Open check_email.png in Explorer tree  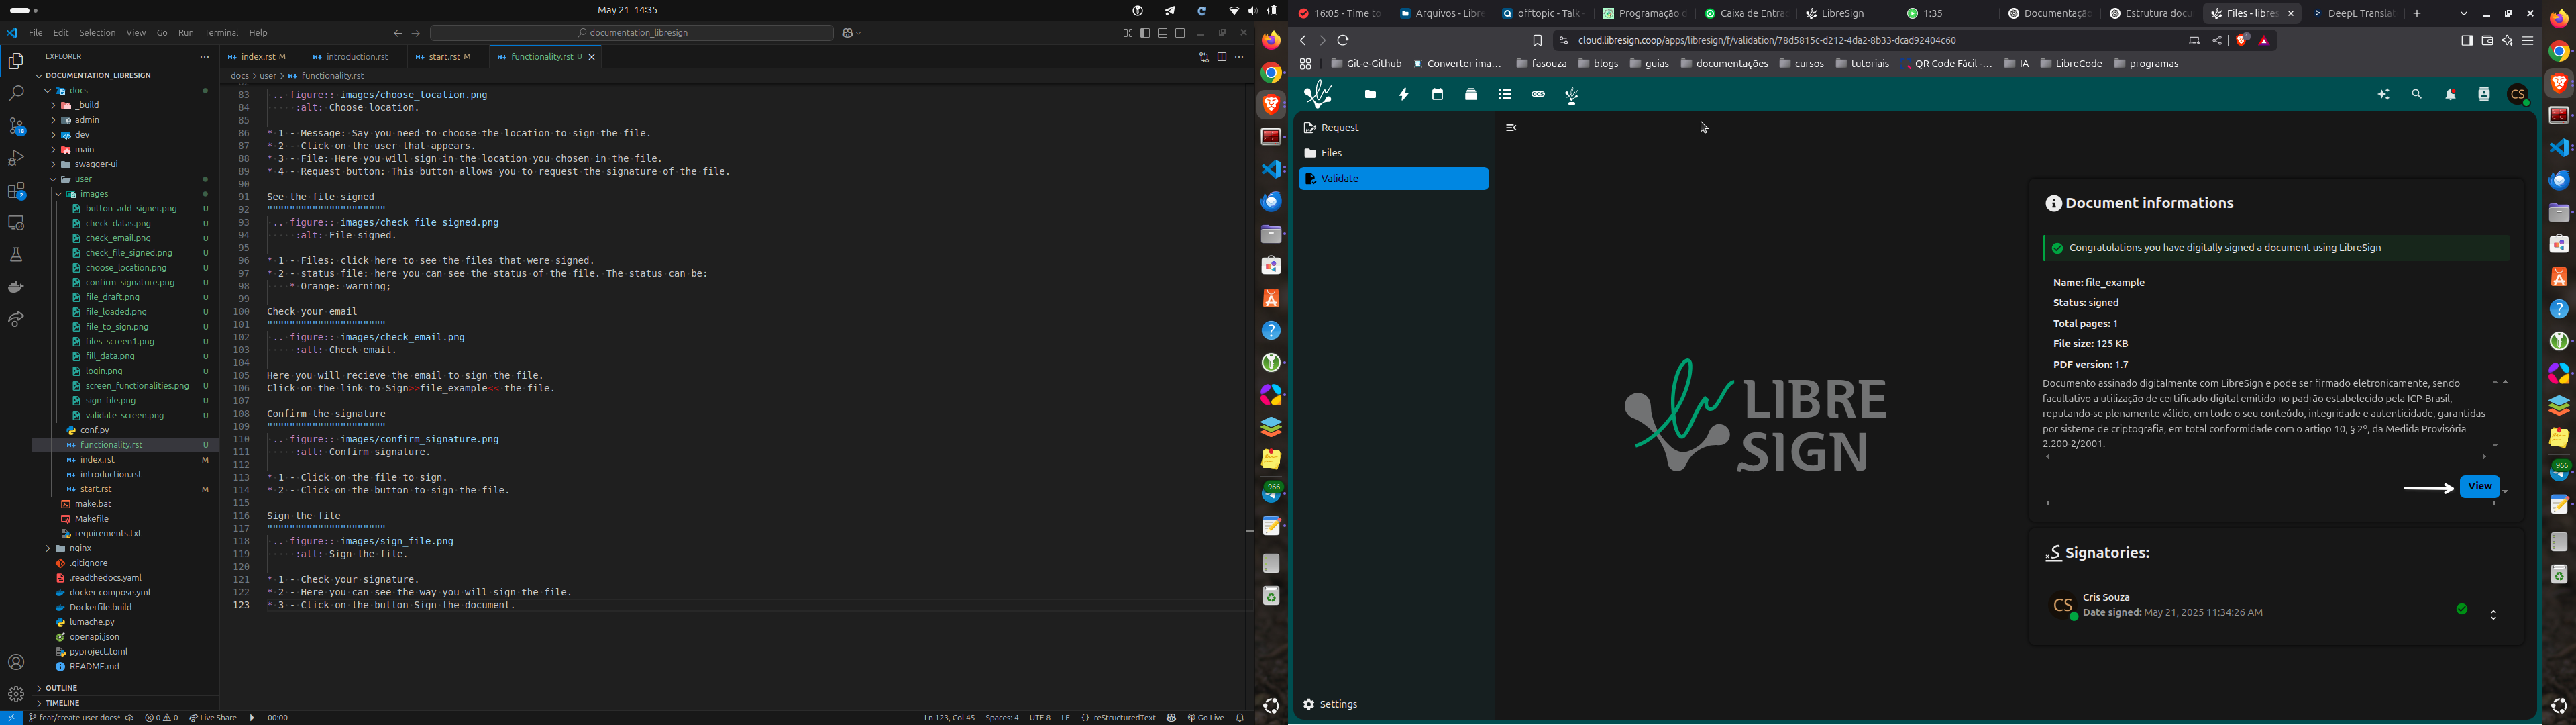pyautogui.click(x=118, y=238)
